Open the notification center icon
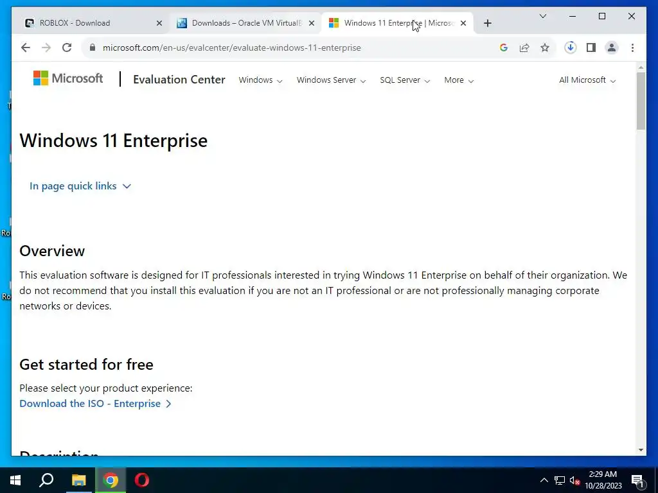The height and width of the screenshot is (493, 658). tap(637, 480)
